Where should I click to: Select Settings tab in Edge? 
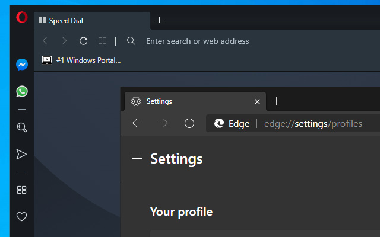(x=195, y=101)
